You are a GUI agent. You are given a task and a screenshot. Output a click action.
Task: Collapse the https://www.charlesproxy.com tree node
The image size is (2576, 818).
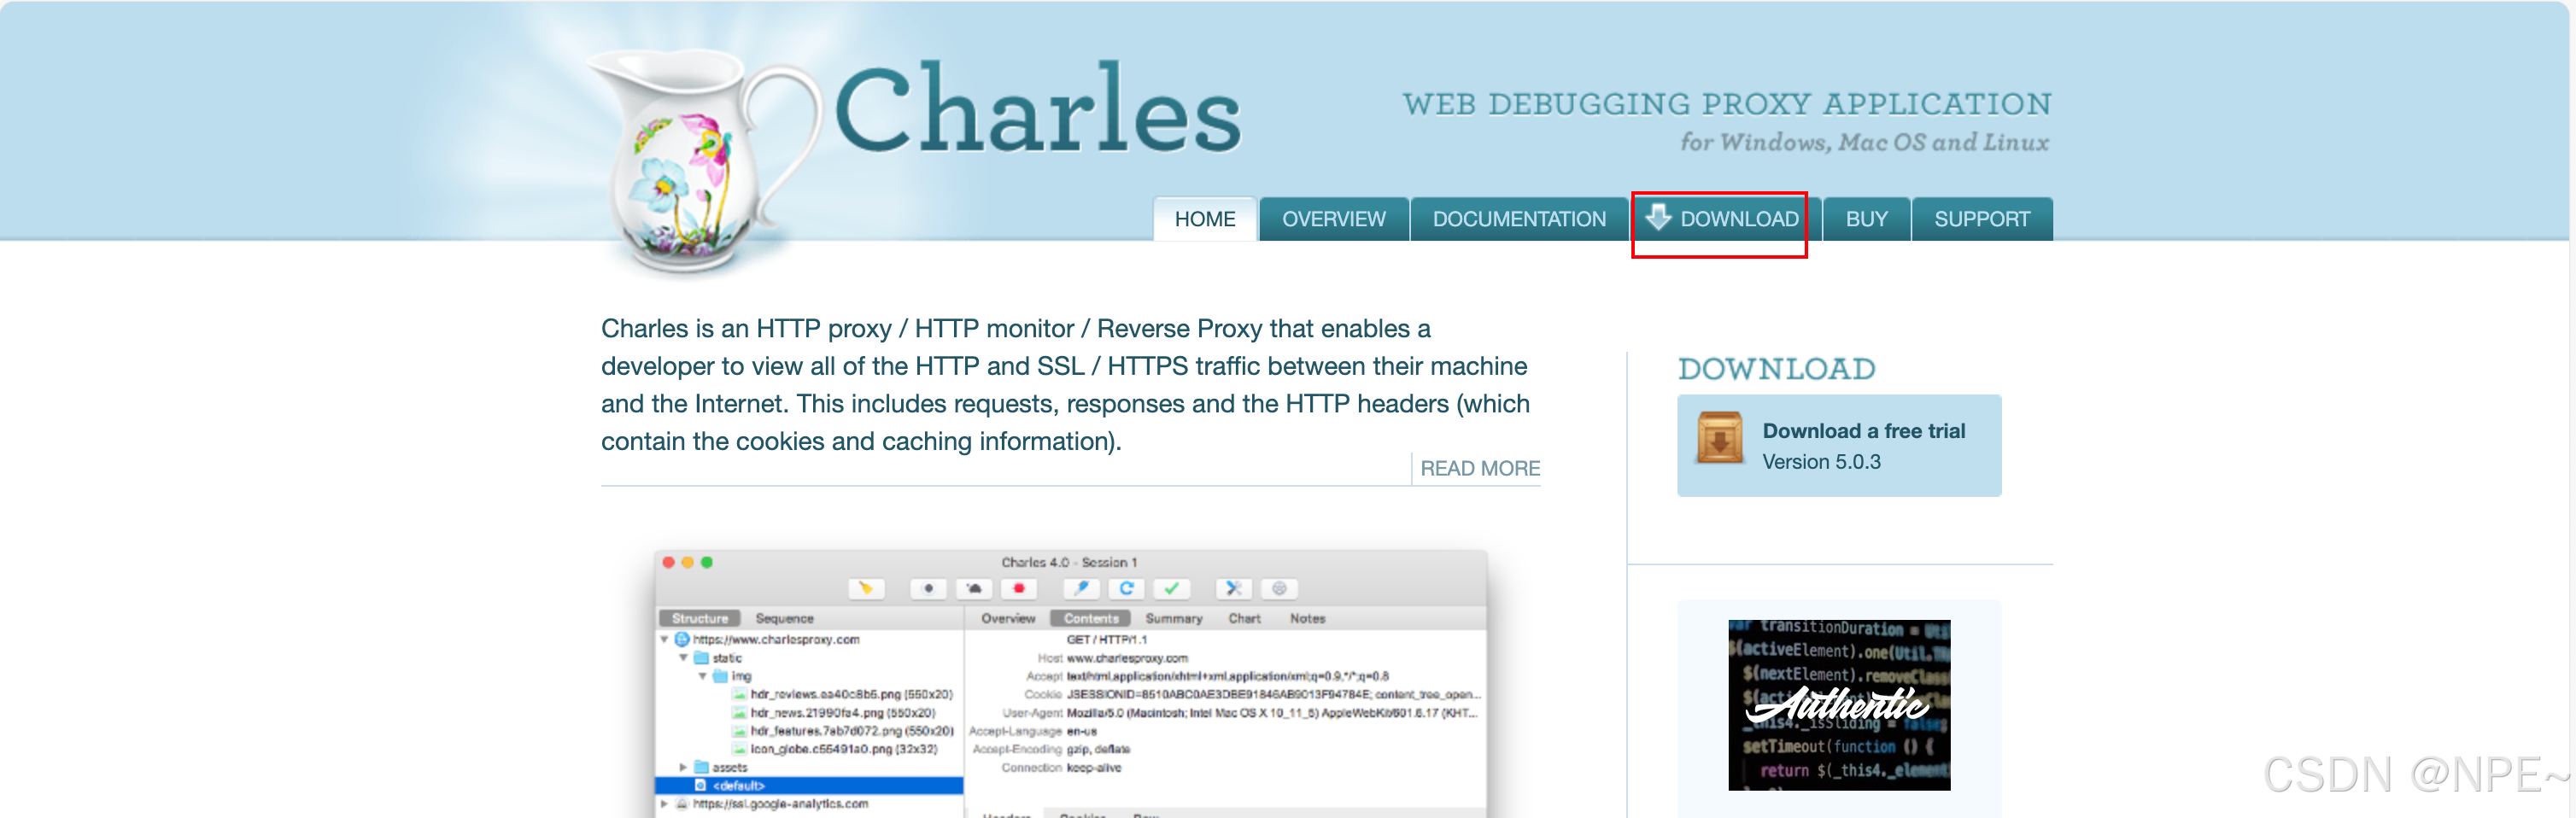(664, 640)
